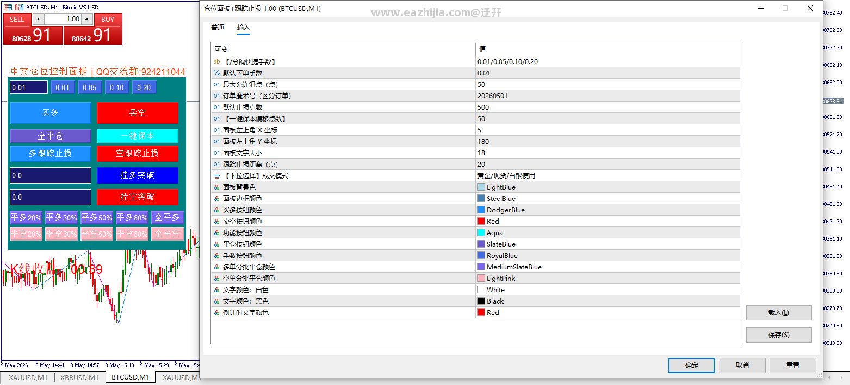Image resolution: width=850 pixels, height=385 pixels.
Task: Click the 20260501 magic number value
Action: point(493,96)
